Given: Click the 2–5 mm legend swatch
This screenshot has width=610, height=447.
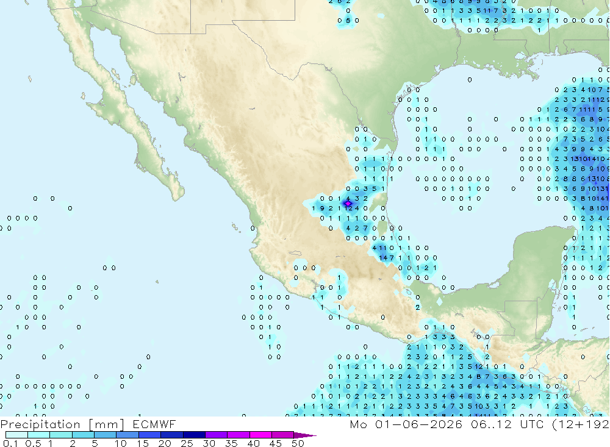Looking at the screenshot, I should (x=83, y=435).
